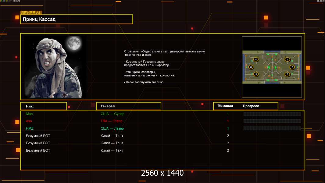Click ГЛА — Стелс general entry
This screenshot has width=325, height=183.
[112, 121]
